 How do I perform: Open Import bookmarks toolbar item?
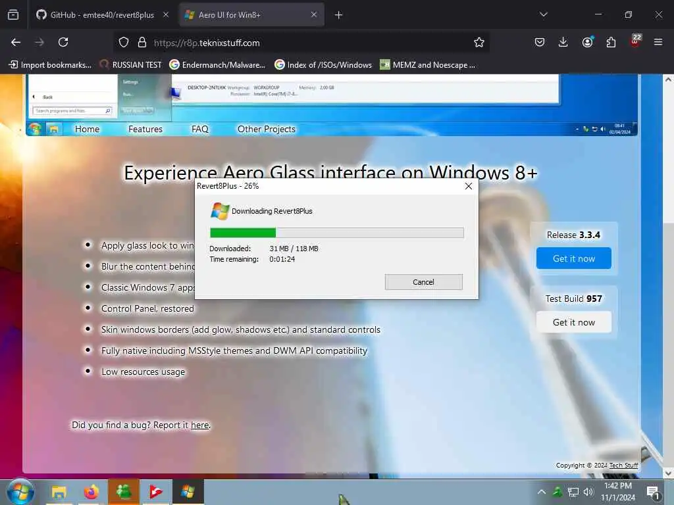[x=50, y=65]
